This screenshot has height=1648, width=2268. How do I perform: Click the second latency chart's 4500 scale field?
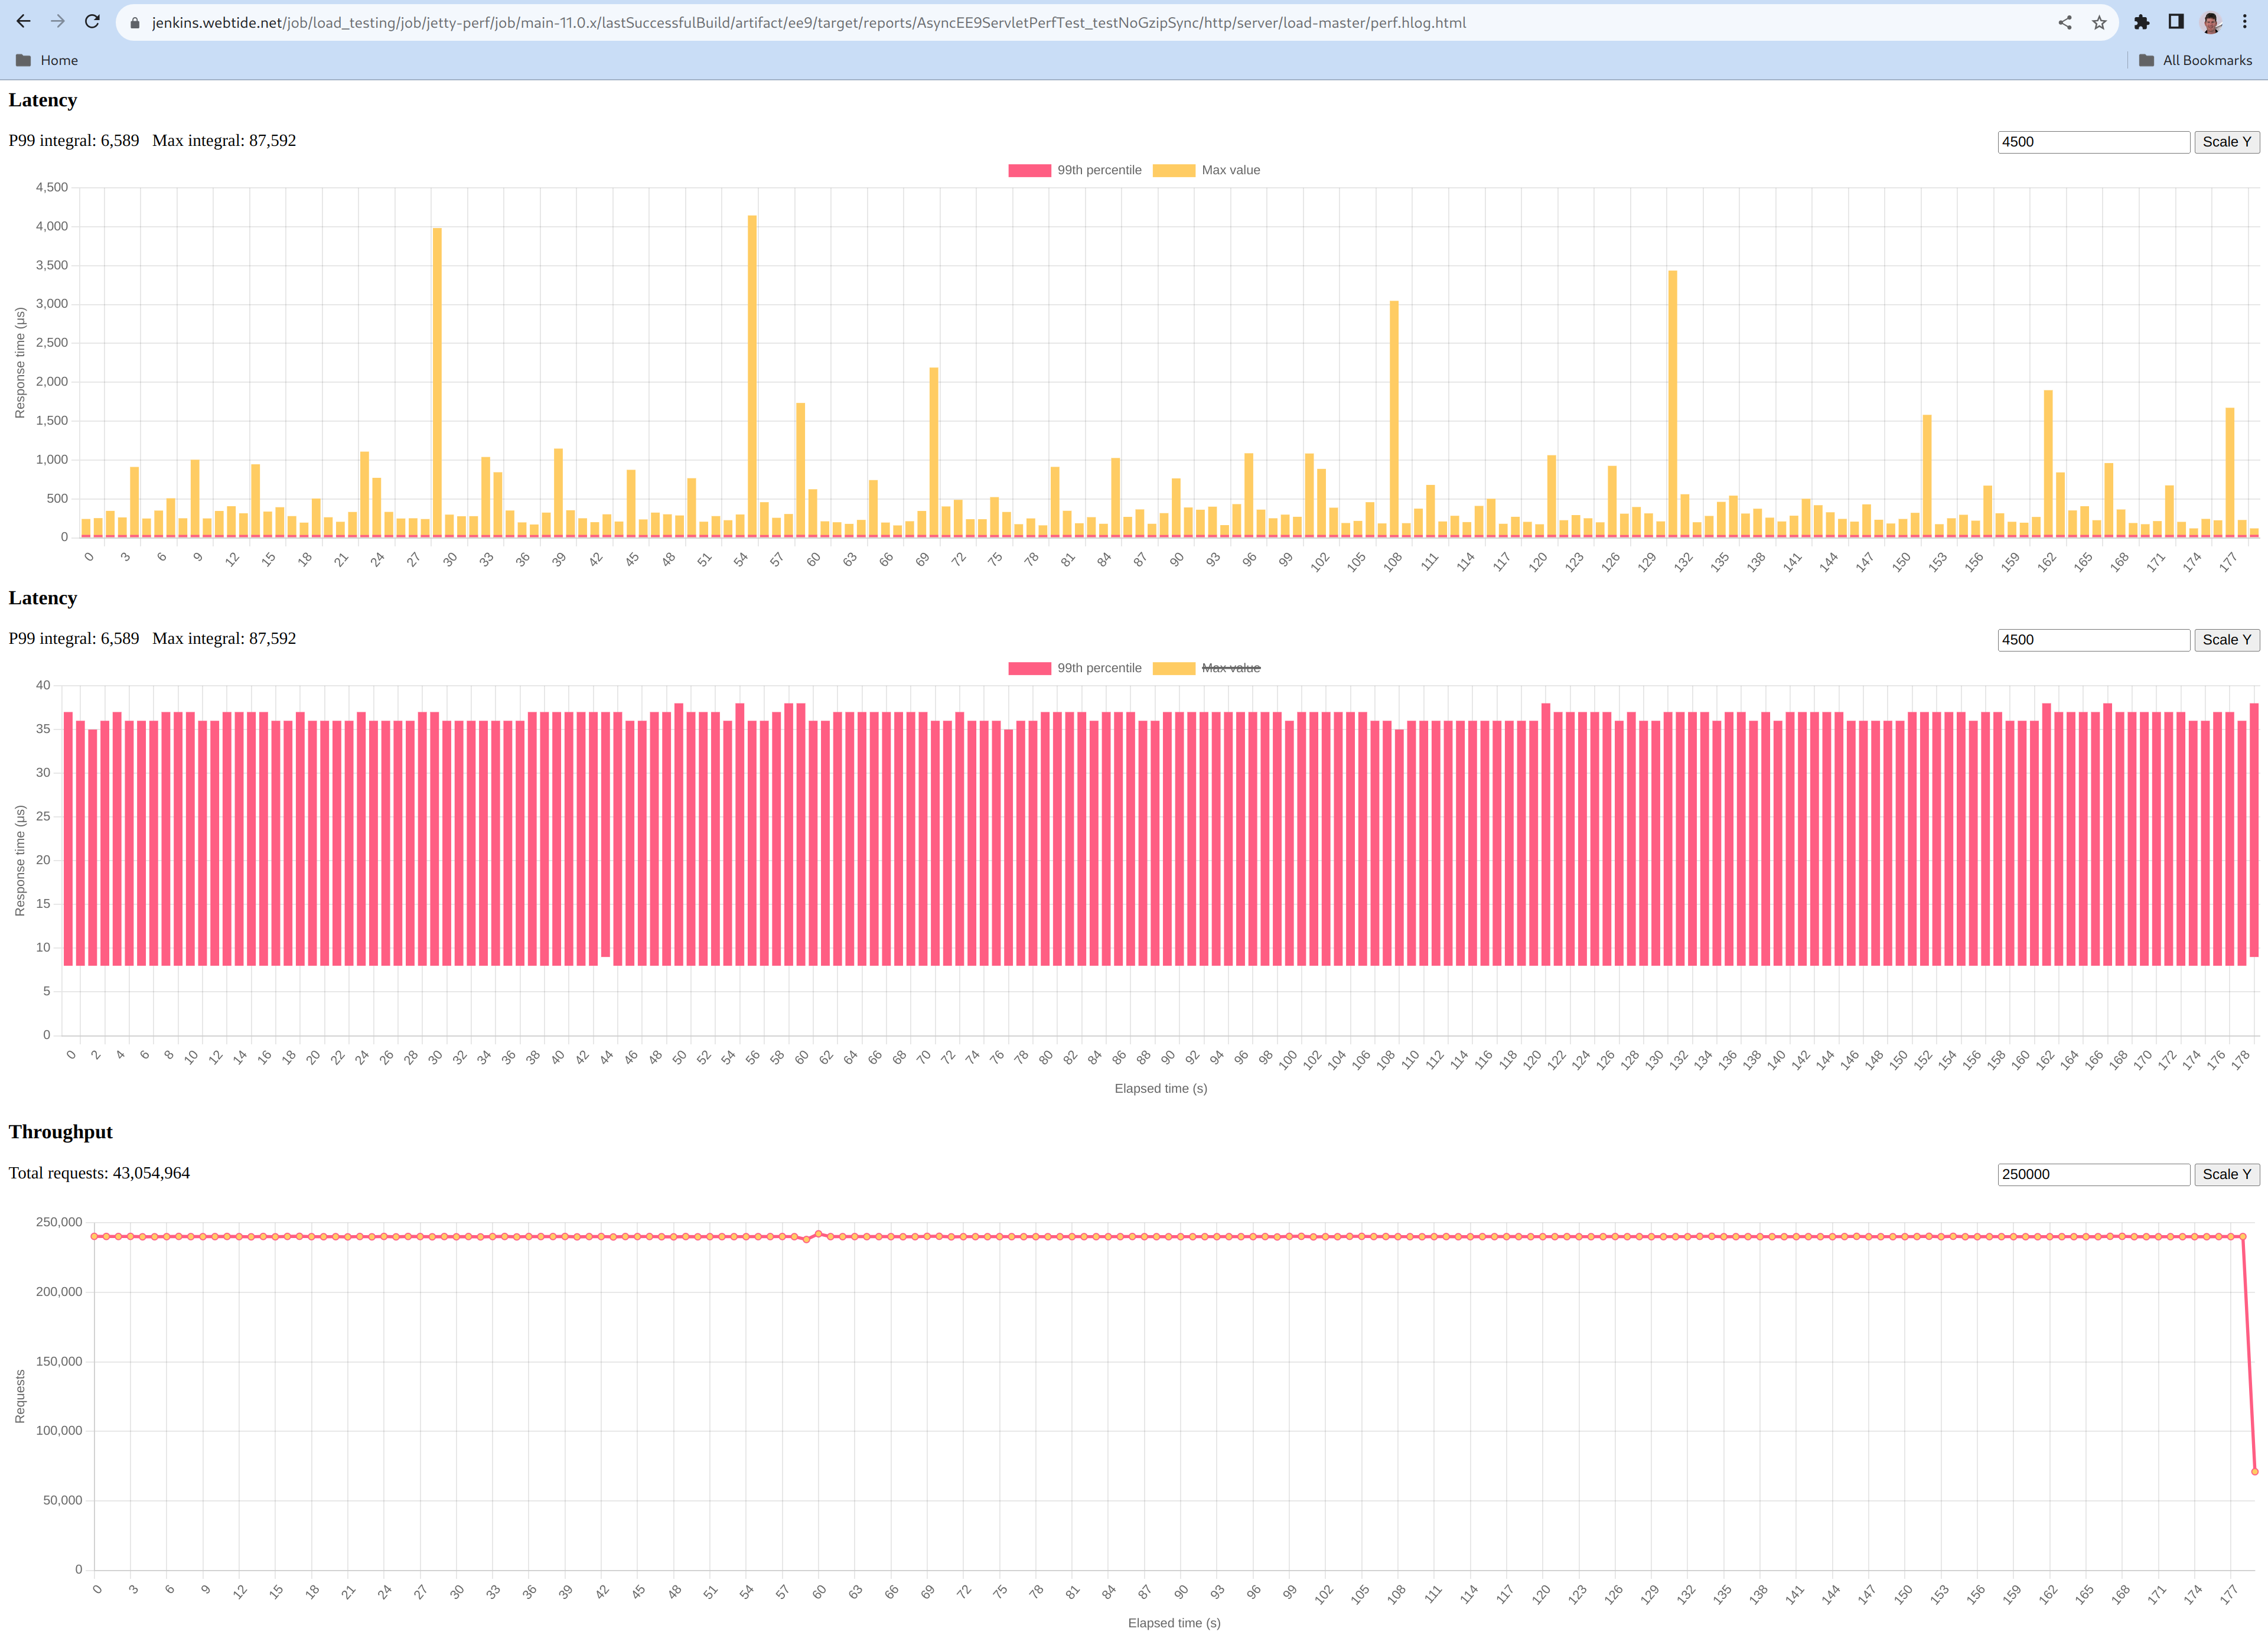(2093, 640)
